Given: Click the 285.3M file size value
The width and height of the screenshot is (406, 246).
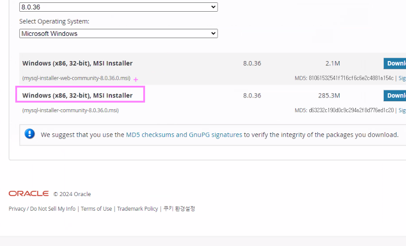Looking at the screenshot, I should tap(329, 96).
